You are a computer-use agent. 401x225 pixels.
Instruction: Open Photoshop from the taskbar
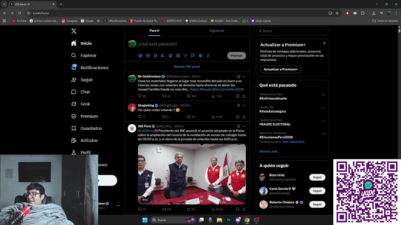coord(229,220)
